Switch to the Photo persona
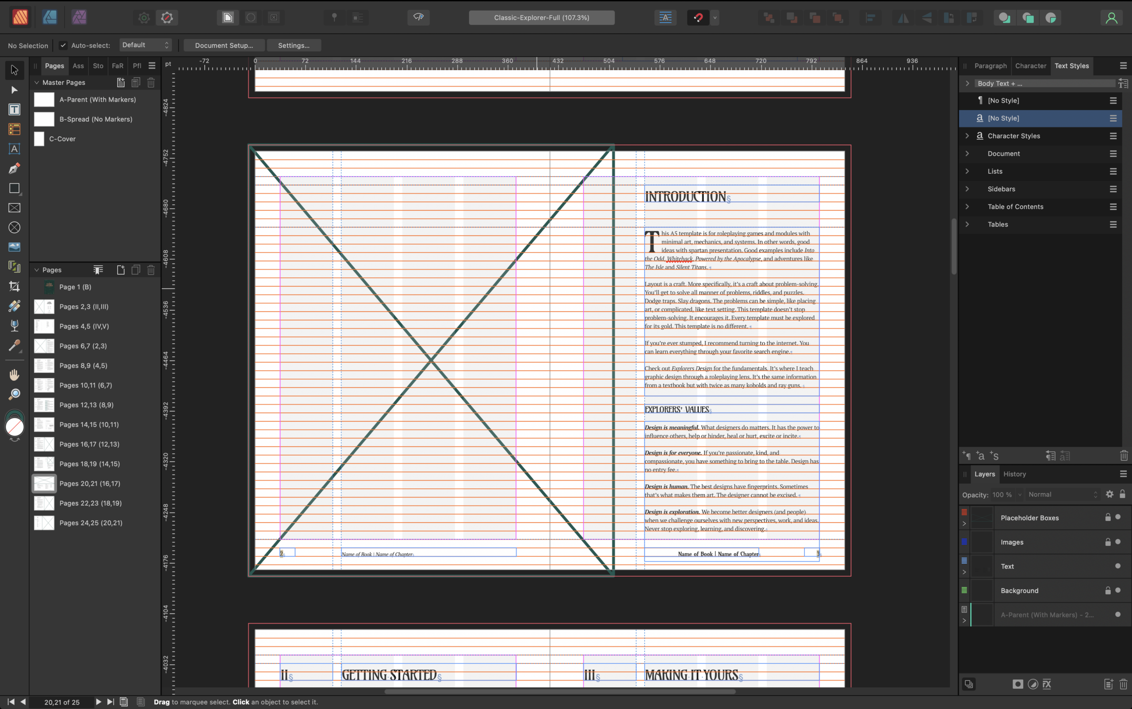Viewport: 1132px width, 709px height. tap(79, 17)
